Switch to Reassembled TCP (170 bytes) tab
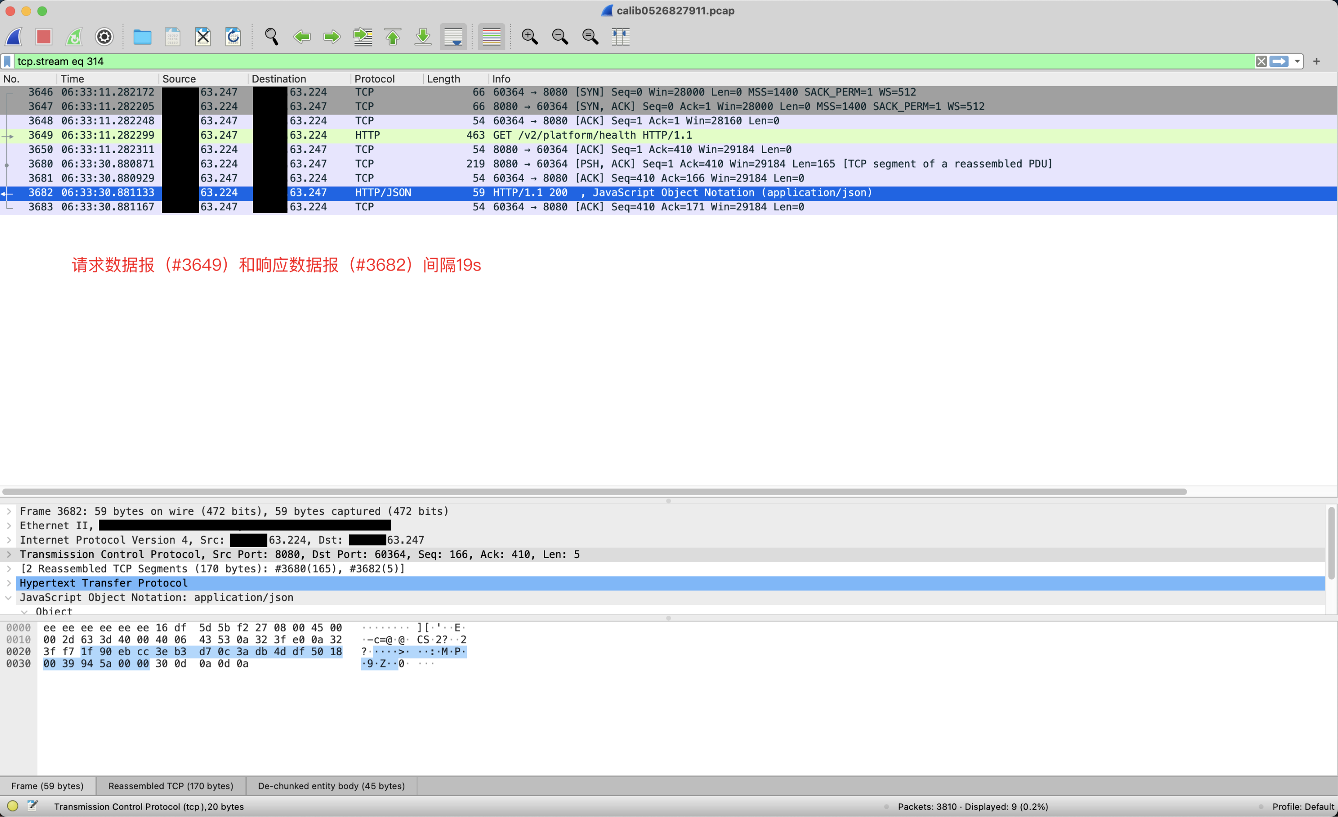This screenshot has width=1338, height=817. pyautogui.click(x=171, y=786)
